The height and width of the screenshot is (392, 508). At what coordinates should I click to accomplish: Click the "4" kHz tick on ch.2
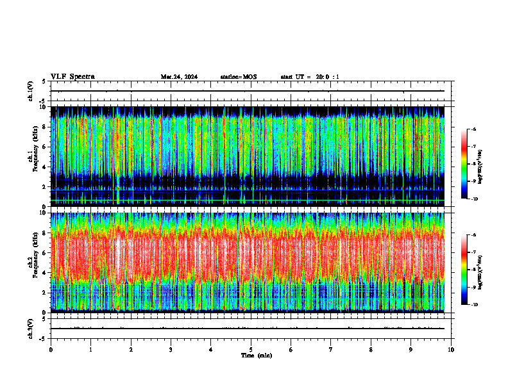(45, 273)
